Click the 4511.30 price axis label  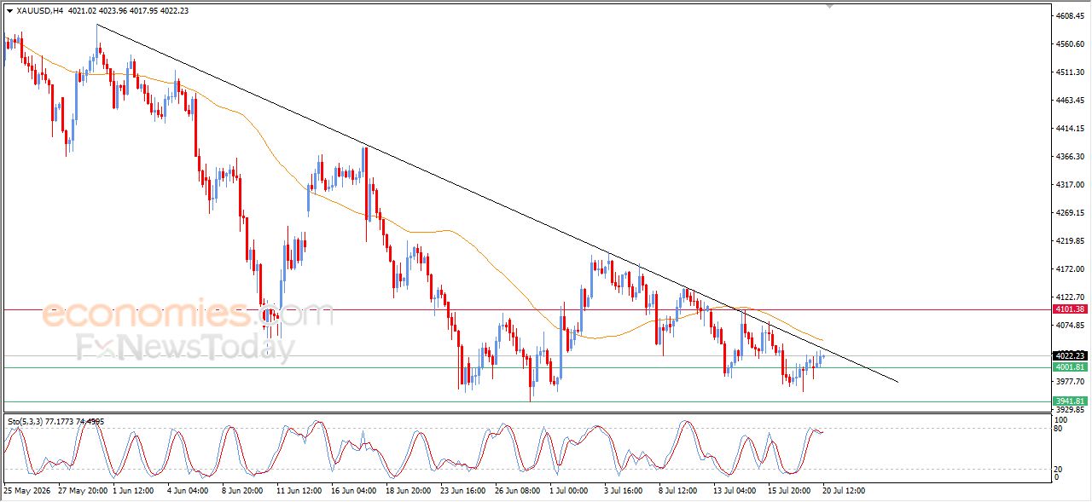pyautogui.click(x=1069, y=72)
